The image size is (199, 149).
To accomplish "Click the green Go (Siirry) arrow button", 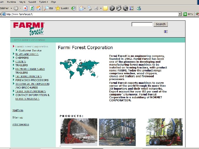I will point(188,14).
